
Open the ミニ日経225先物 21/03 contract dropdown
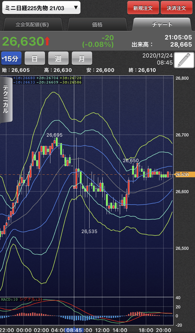pyautogui.click(x=41, y=8)
